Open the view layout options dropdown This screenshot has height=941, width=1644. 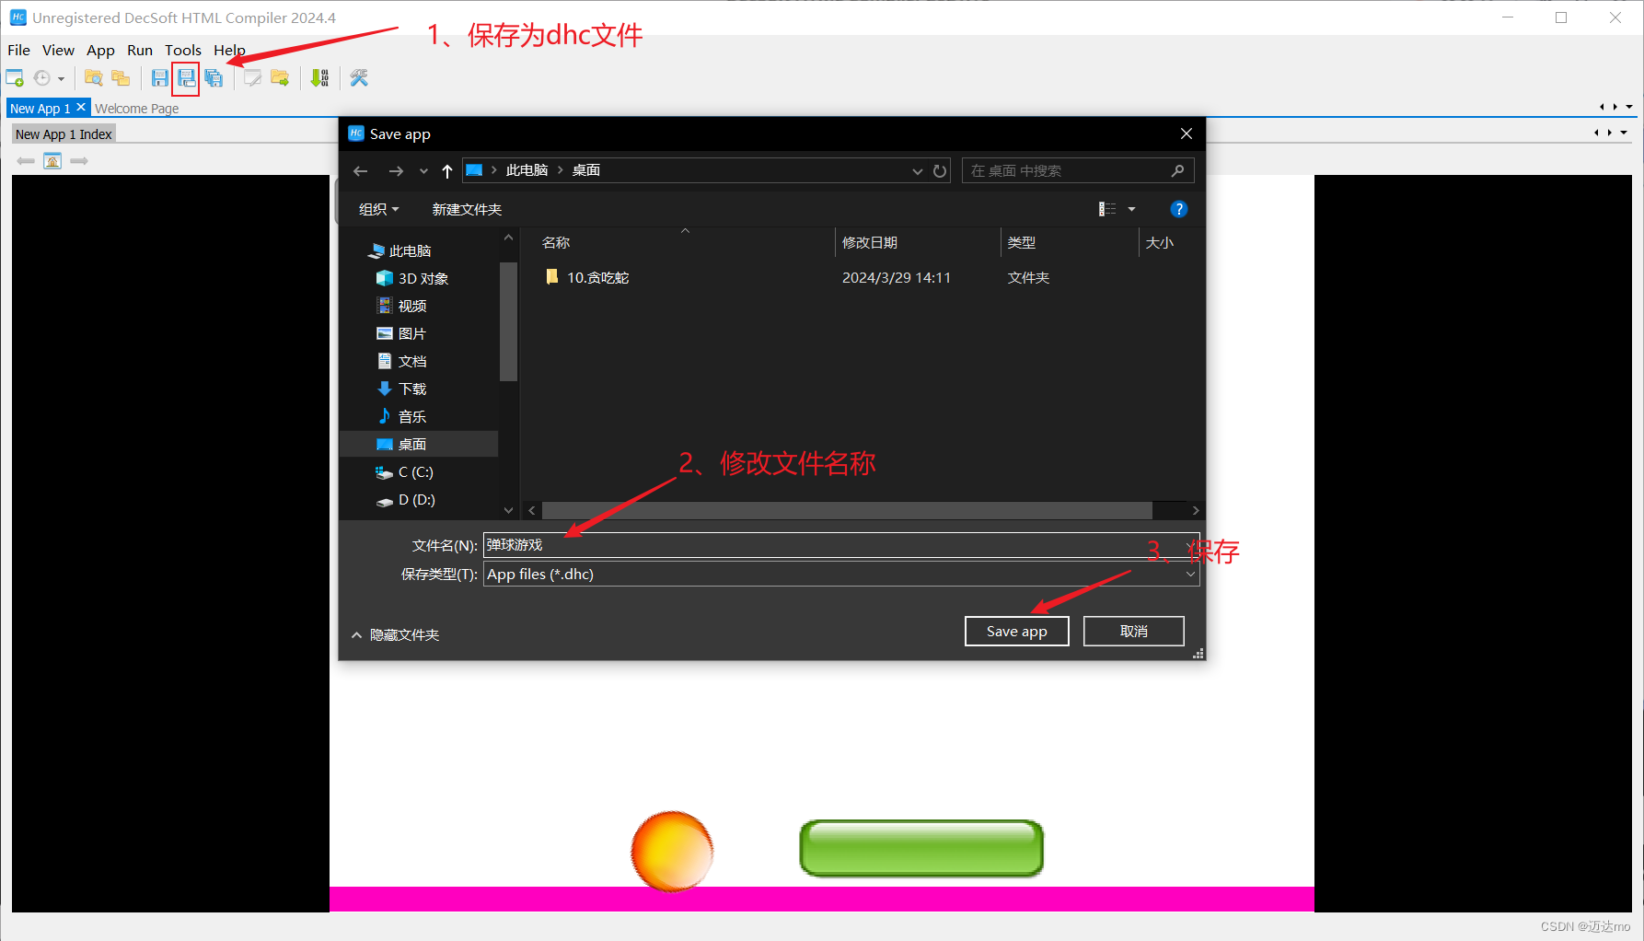click(1131, 209)
